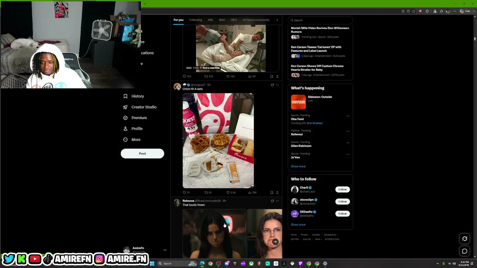Open the ARL timeline tab
Image resolution: width=477 pixels, height=268 pixels.
tap(211, 20)
